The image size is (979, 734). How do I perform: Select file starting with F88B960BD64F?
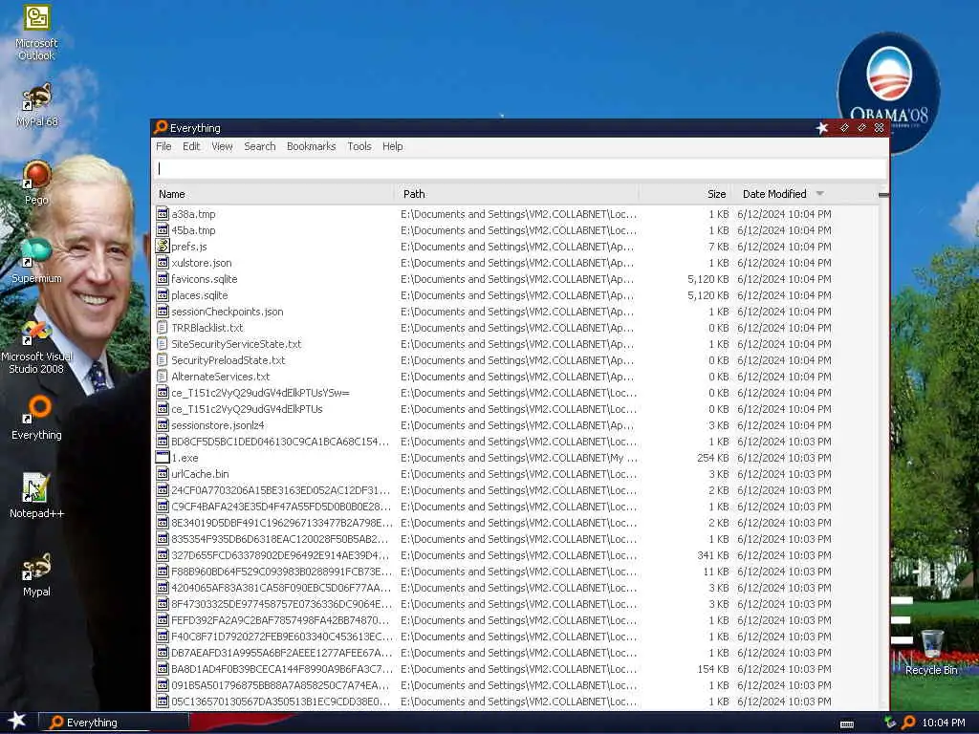(282, 572)
